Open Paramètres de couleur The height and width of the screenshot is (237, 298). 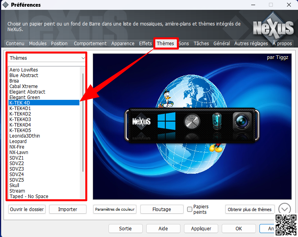tap(115, 209)
